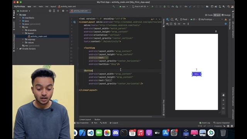Open the Build tool window tab

tap(103, 123)
